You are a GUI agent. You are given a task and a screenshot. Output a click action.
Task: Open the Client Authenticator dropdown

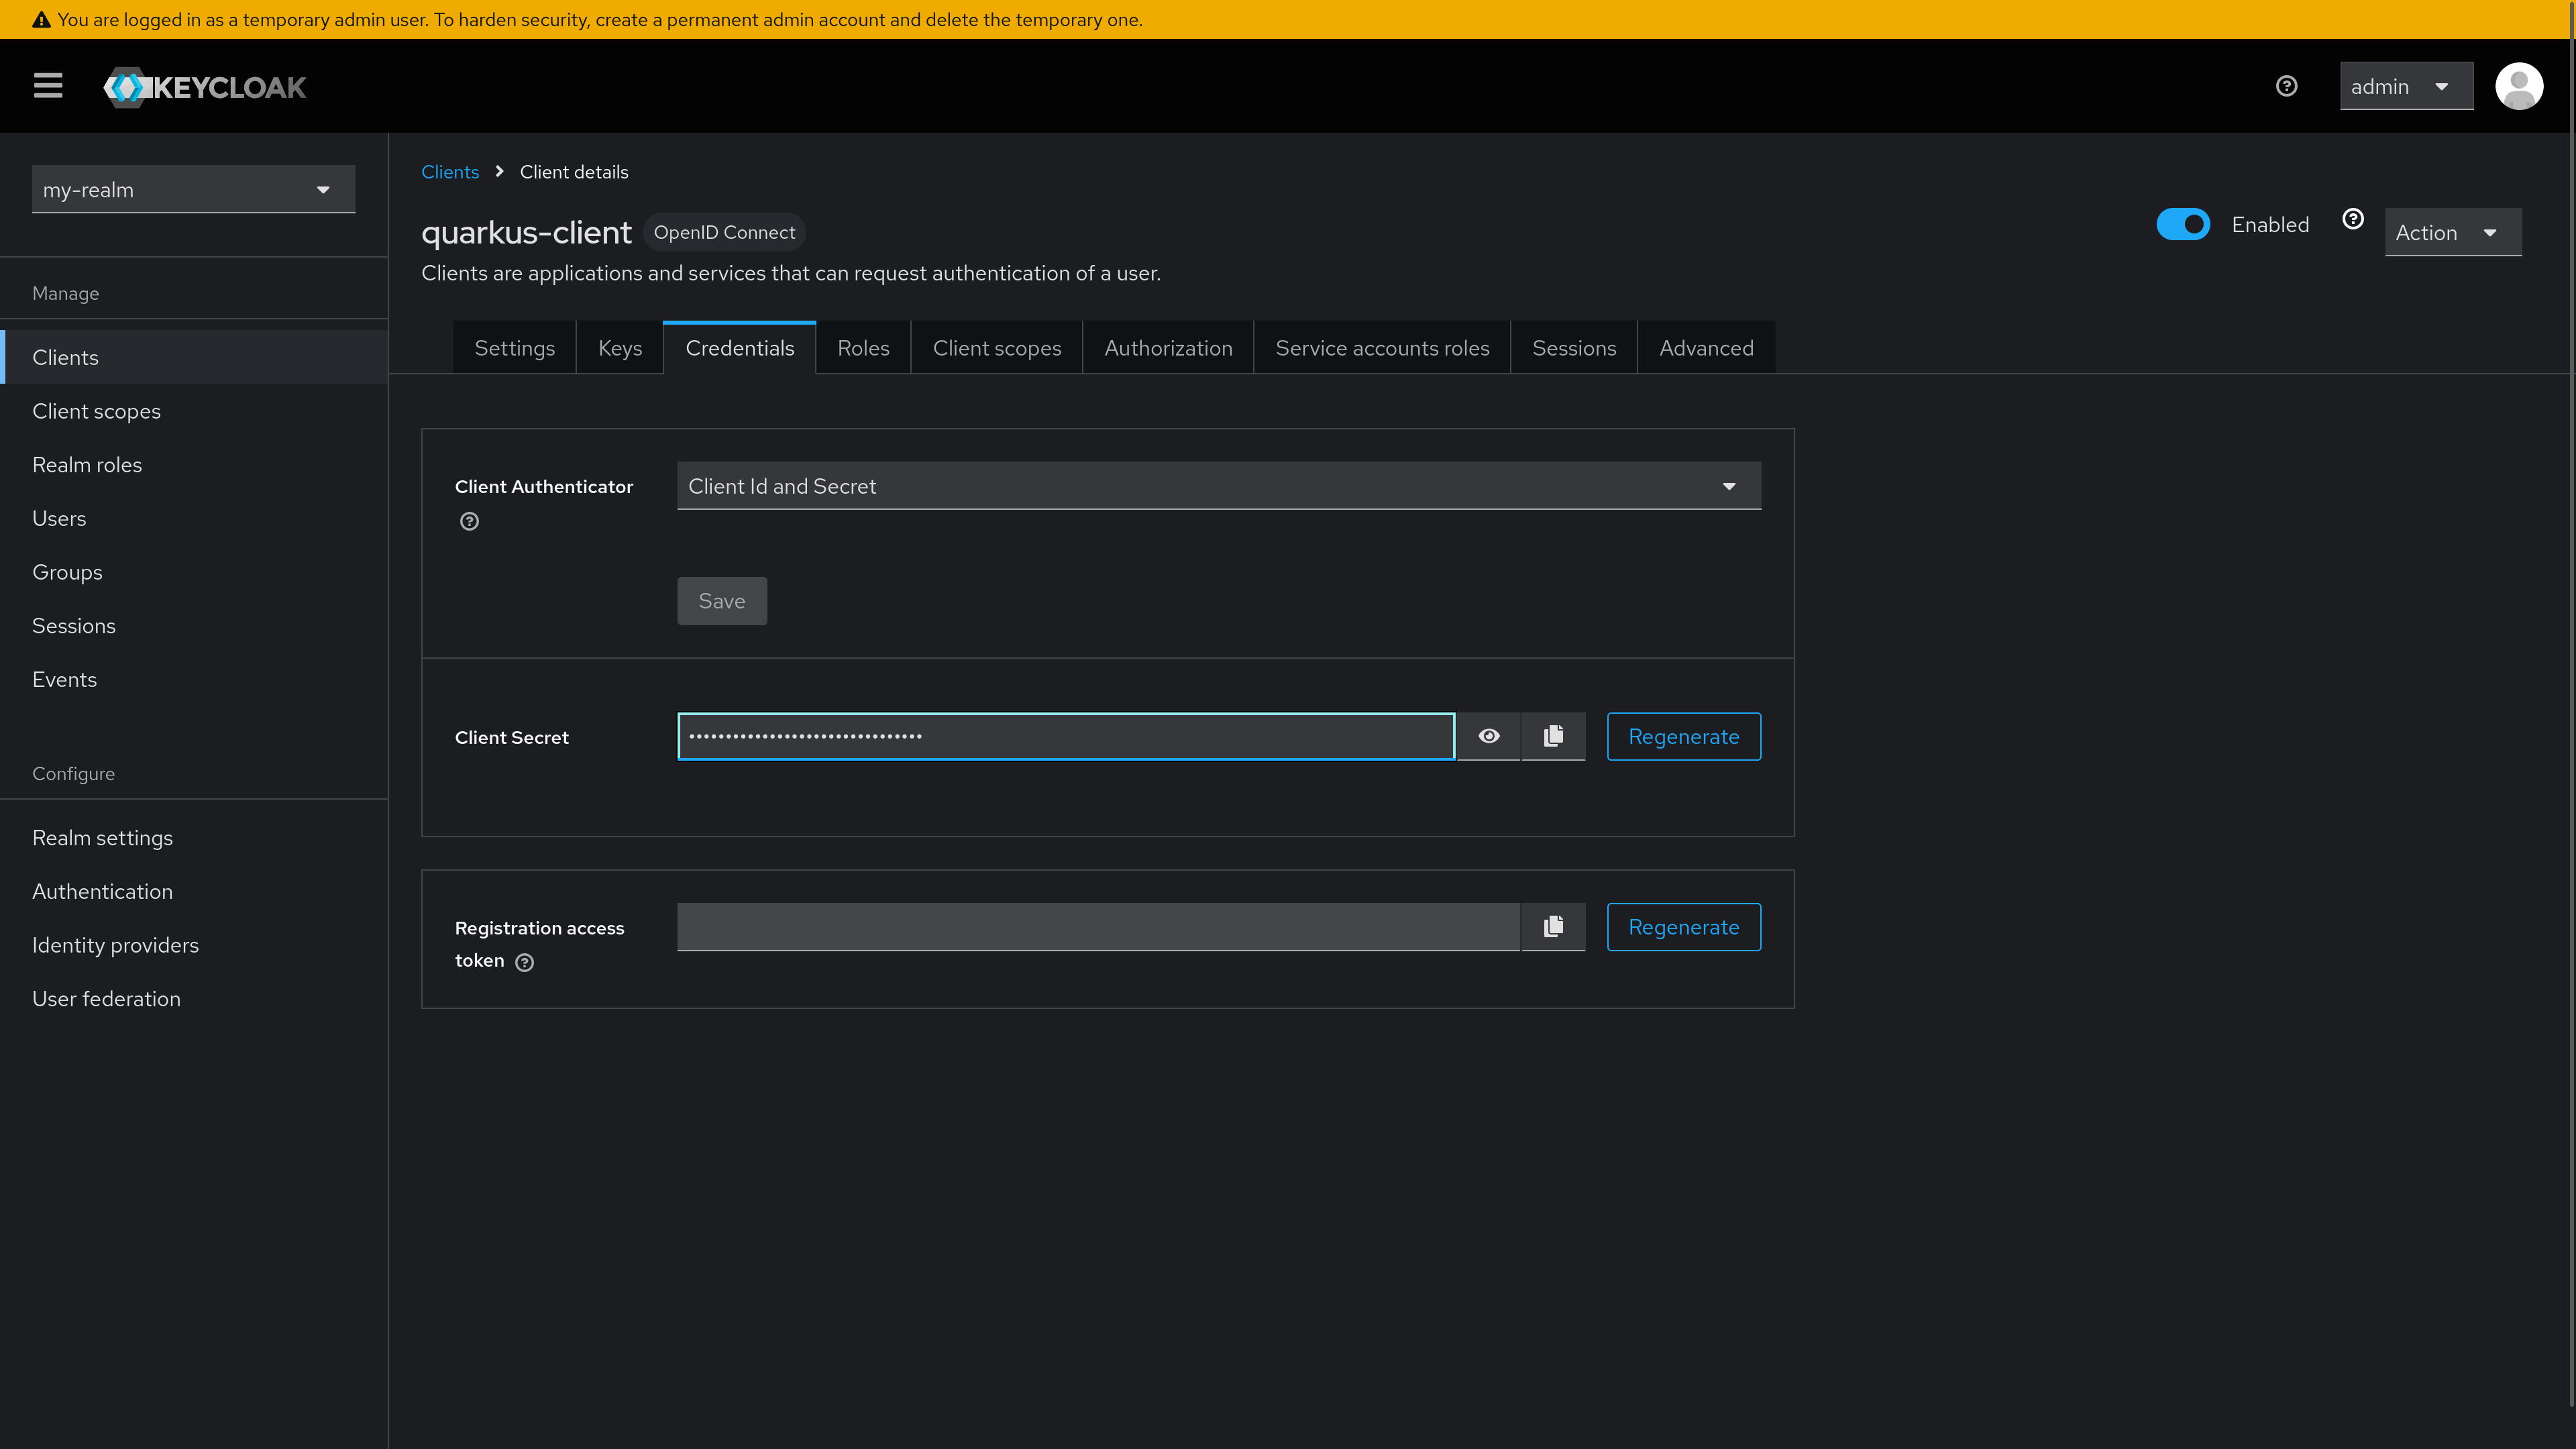(1219, 486)
